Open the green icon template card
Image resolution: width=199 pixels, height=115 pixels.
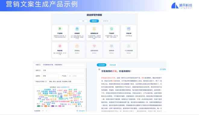click(60, 33)
